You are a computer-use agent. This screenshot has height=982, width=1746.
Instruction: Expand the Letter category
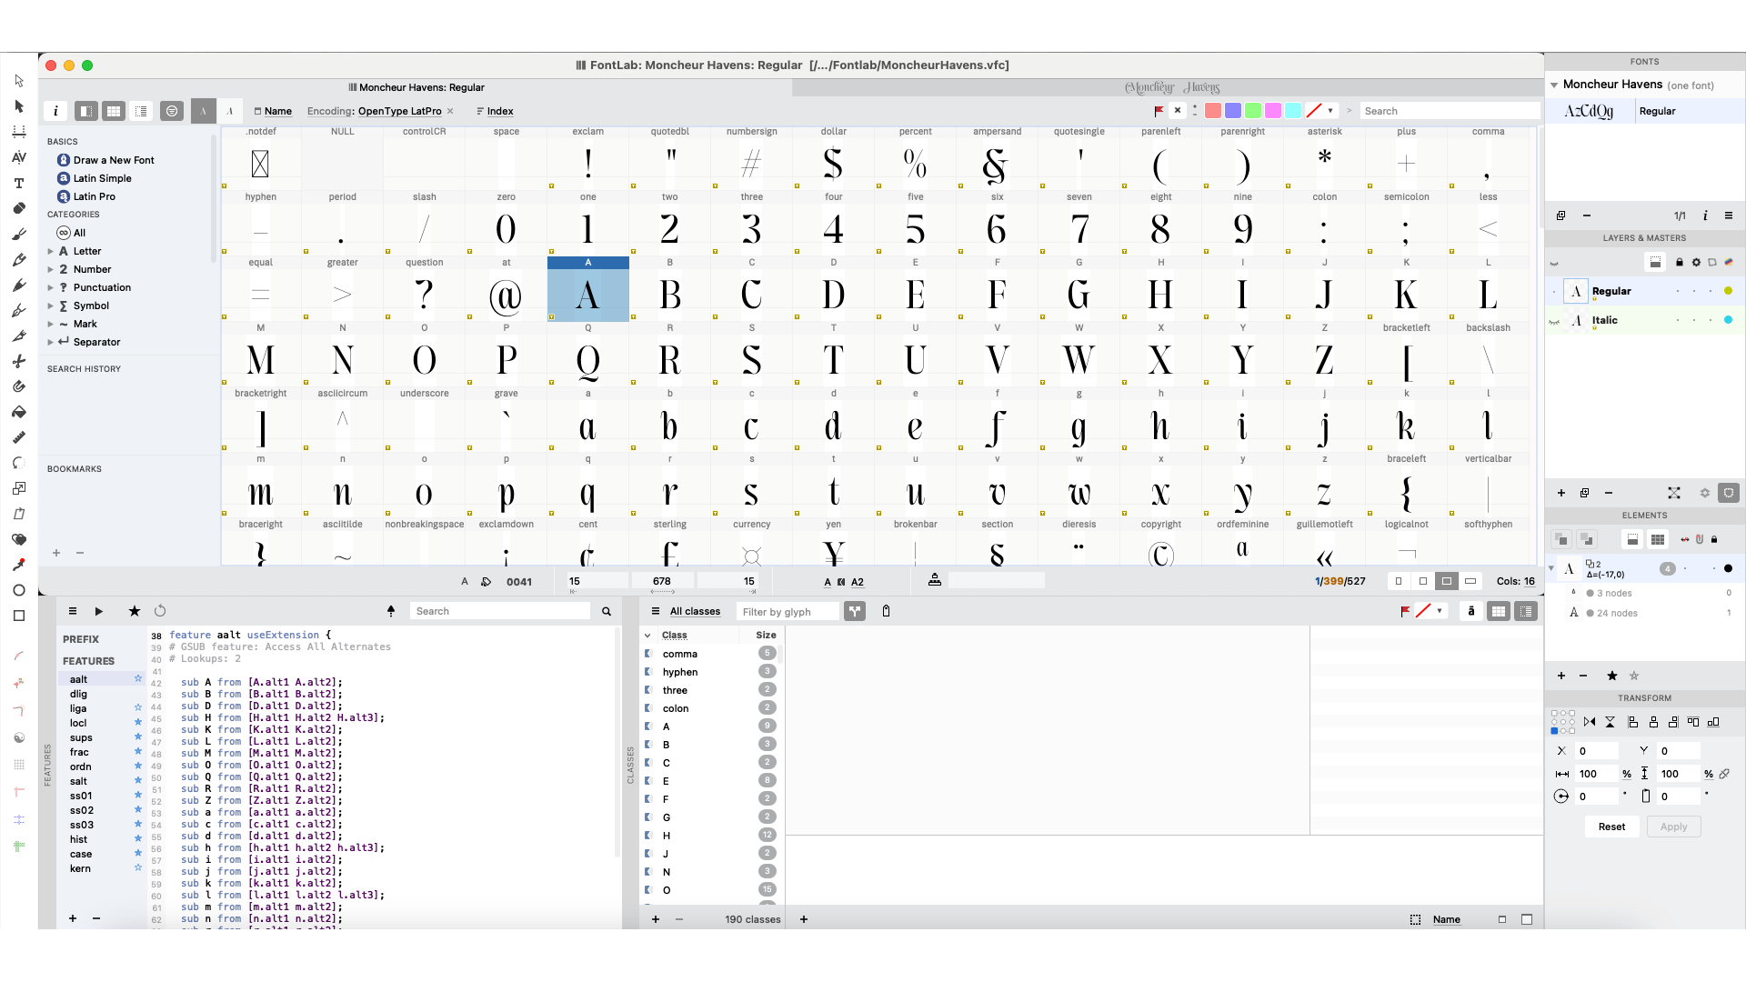tap(51, 251)
